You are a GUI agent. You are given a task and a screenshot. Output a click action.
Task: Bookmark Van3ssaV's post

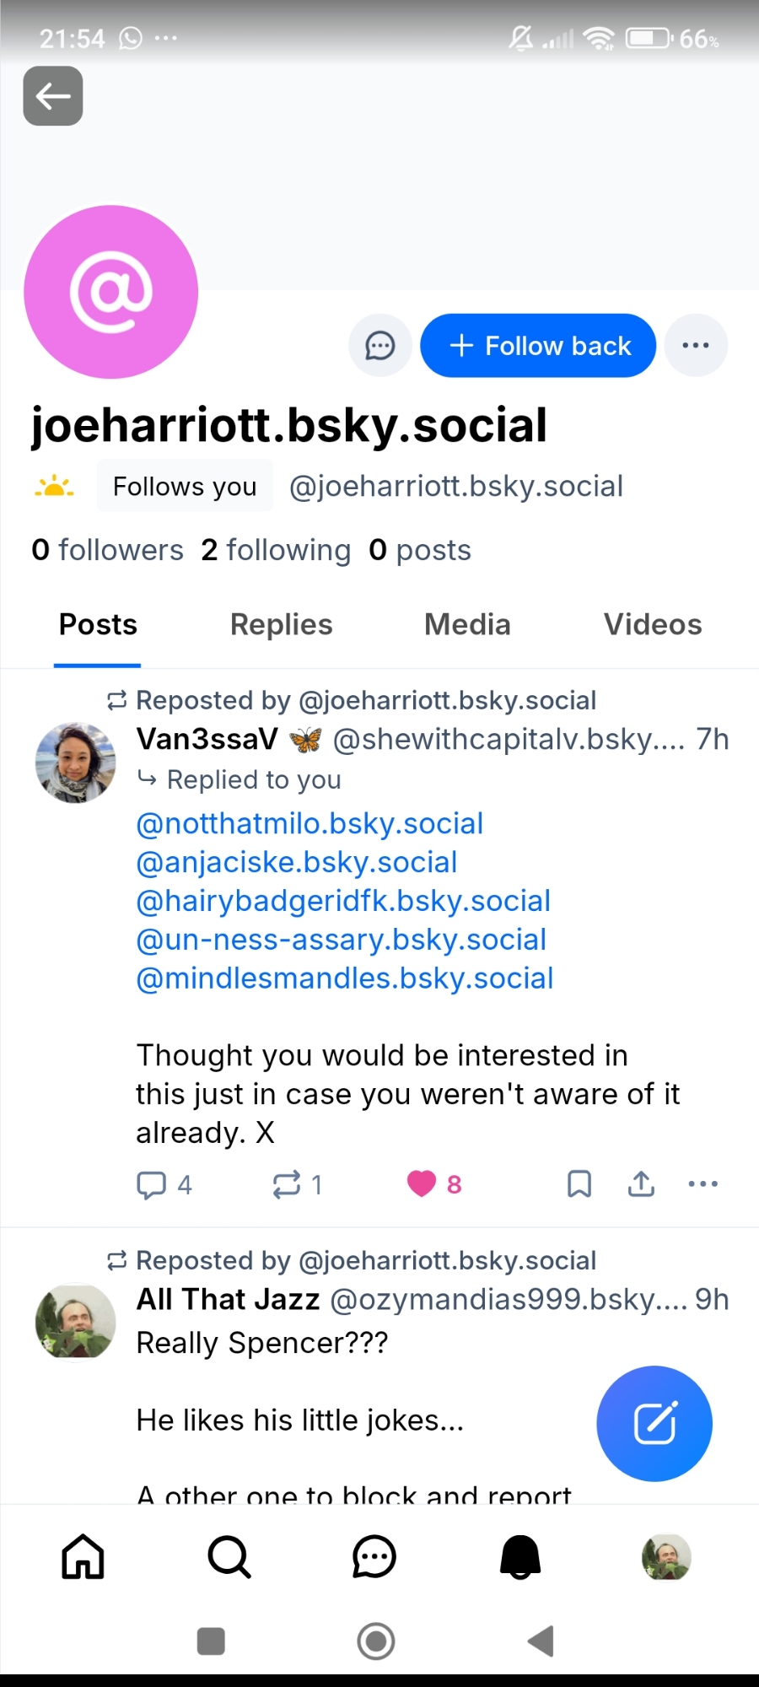[x=579, y=1184]
